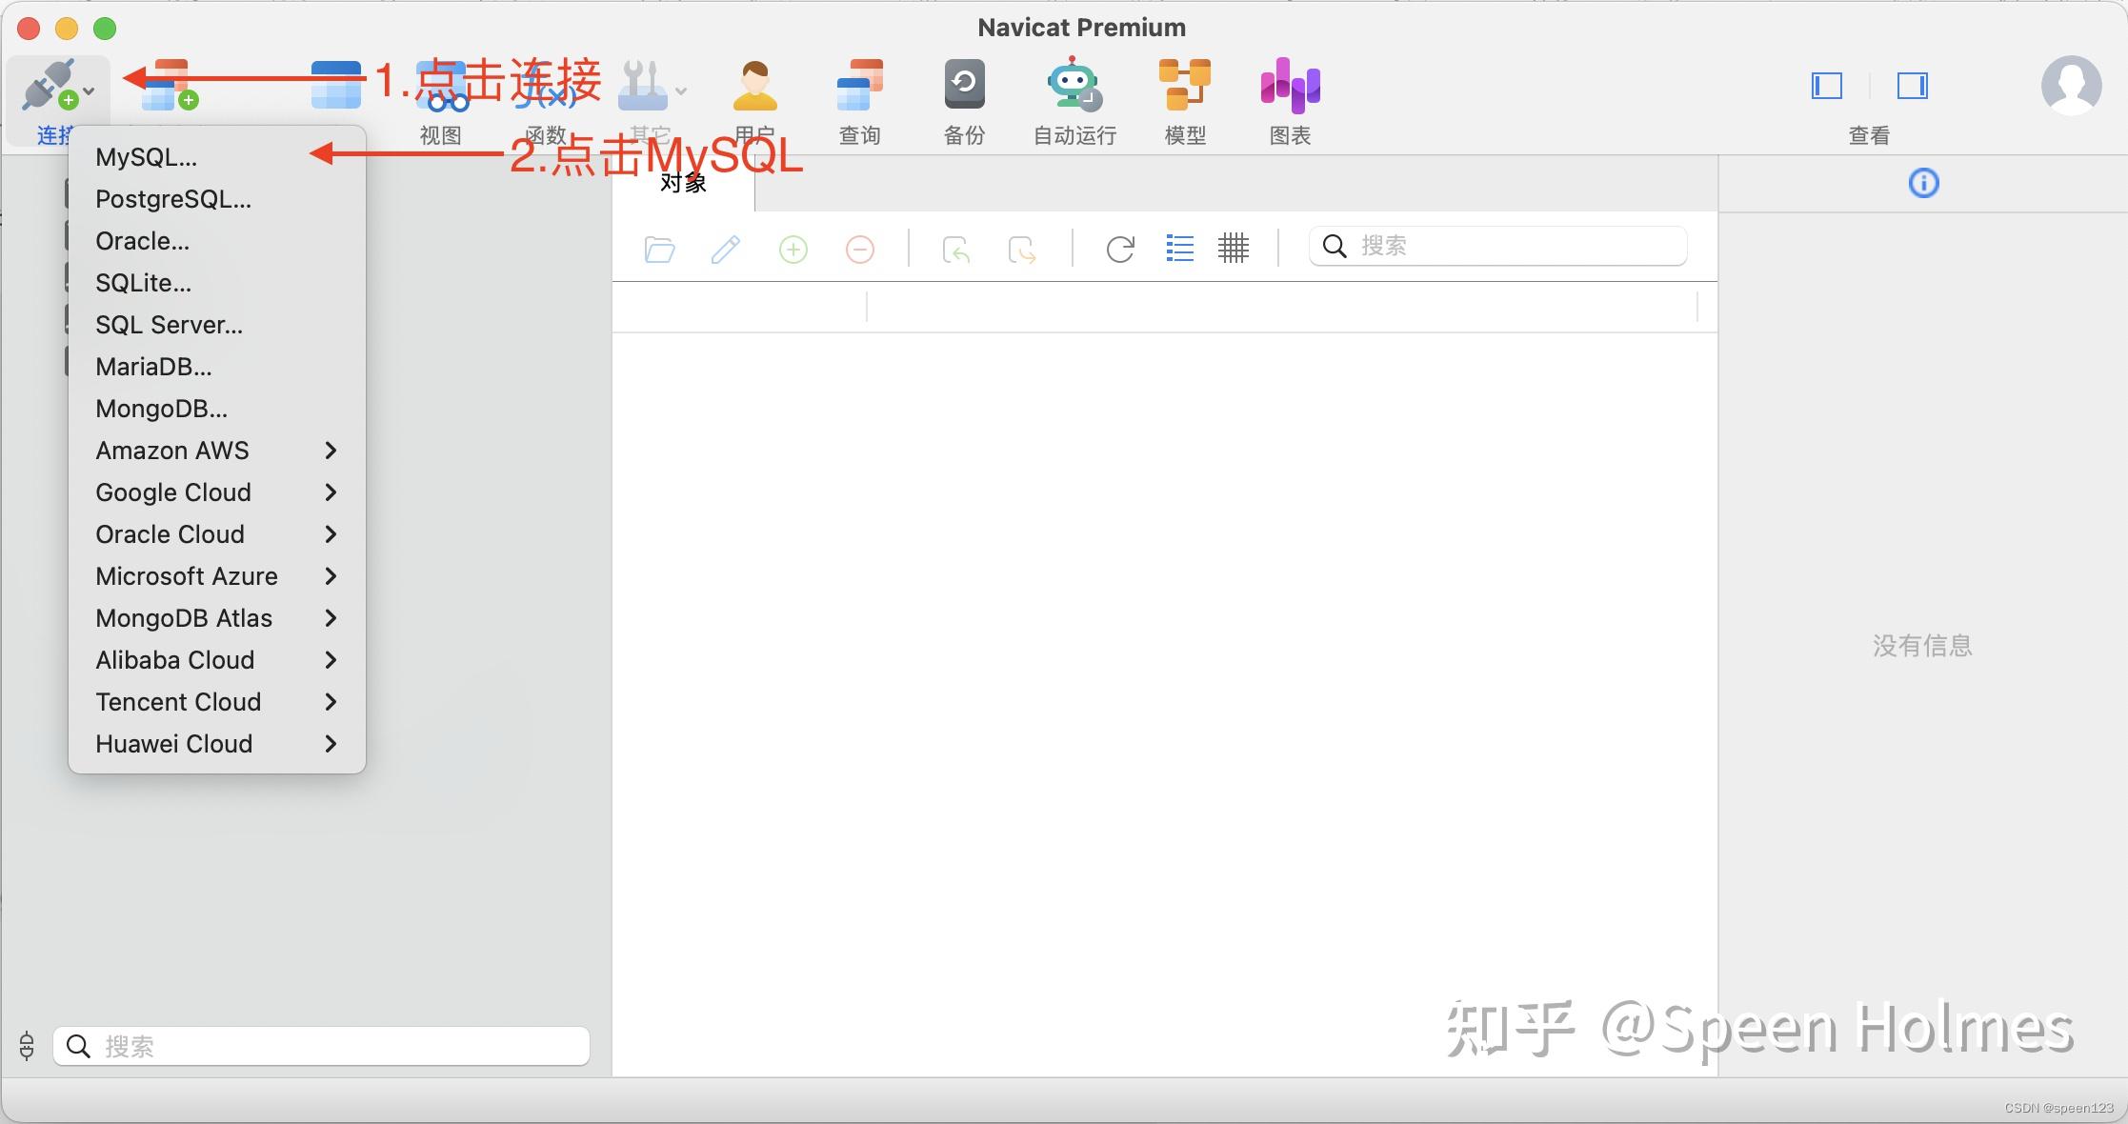The height and width of the screenshot is (1124, 2128).
Task: Toggle the left navigation pane visibility
Action: point(1826,86)
